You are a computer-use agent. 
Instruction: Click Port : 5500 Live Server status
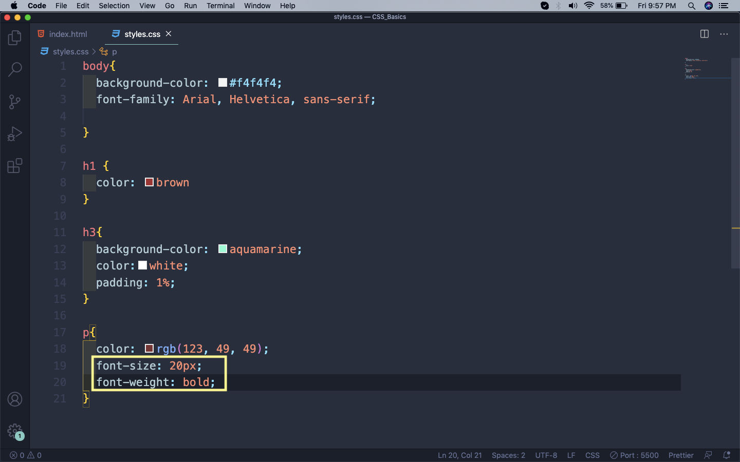click(x=634, y=455)
